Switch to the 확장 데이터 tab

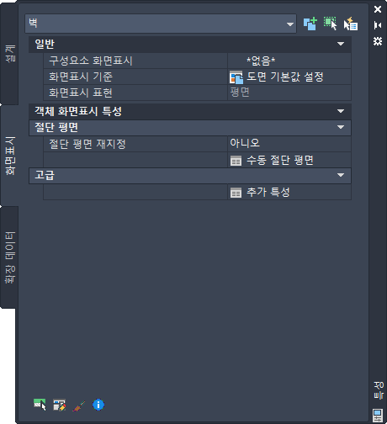tap(9, 257)
